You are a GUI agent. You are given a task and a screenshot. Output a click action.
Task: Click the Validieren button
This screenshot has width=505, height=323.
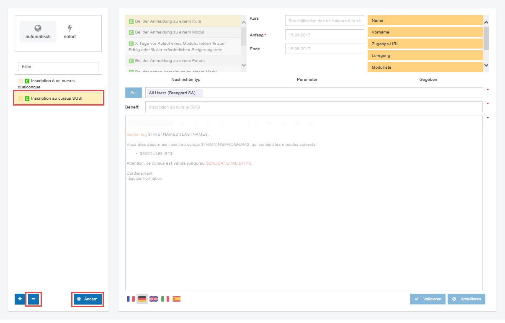point(428,299)
